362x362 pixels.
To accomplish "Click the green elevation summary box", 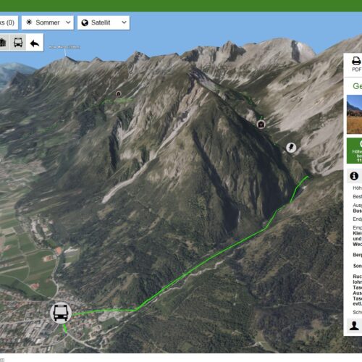I will [x=354, y=151].
